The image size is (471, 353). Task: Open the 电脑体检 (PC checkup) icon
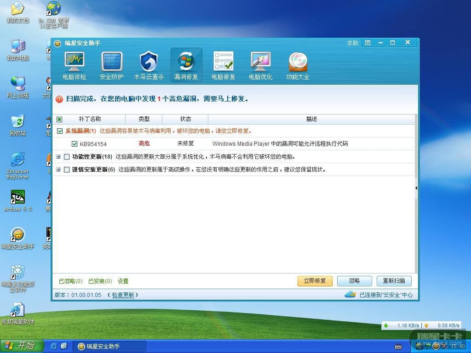click(x=74, y=66)
